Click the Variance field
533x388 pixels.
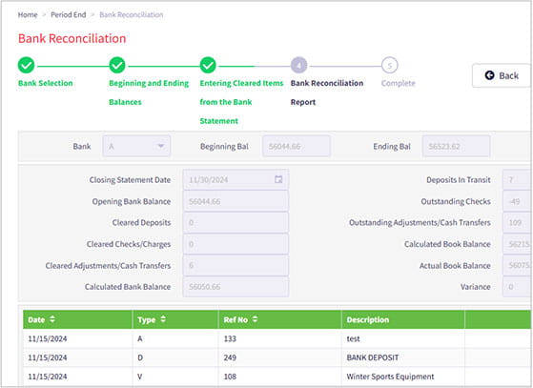tap(517, 287)
